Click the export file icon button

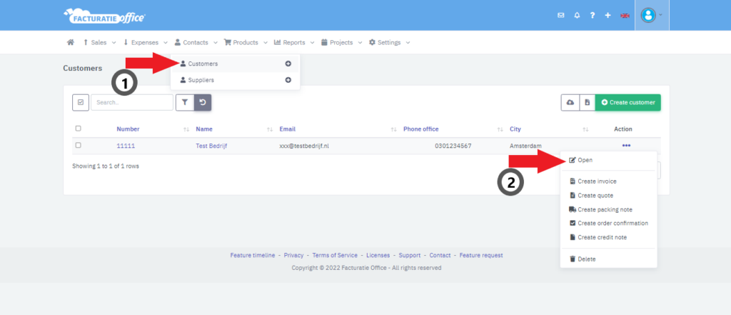(x=588, y=102)
